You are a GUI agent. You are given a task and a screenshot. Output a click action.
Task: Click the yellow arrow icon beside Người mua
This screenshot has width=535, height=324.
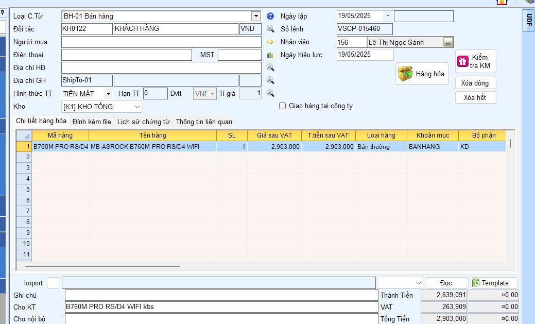coord(270,42)
